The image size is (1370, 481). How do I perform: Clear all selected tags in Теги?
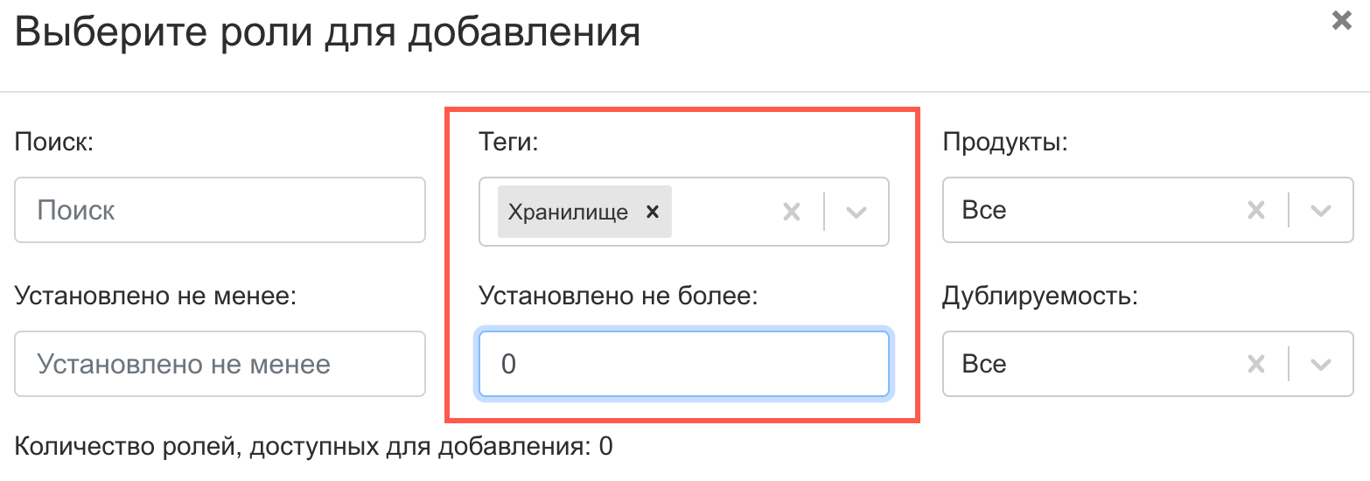pos(791,212)
